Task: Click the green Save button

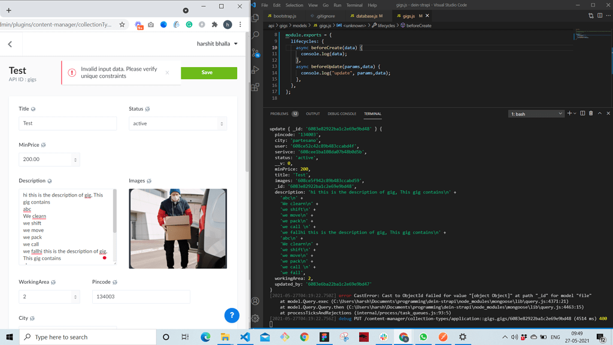Action: (x=209, y=72)
